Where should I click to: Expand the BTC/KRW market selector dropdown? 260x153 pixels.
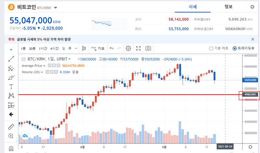[x=56, y=7]
